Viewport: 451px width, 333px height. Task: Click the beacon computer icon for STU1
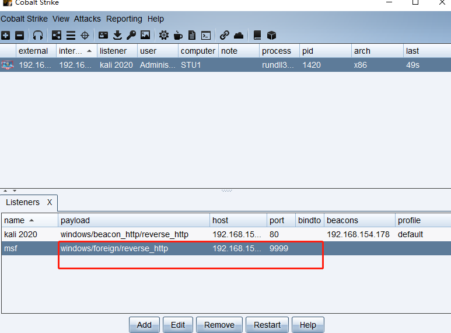tap(8, 65)
